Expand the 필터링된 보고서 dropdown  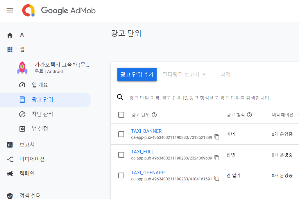click(x=184, y=75)
